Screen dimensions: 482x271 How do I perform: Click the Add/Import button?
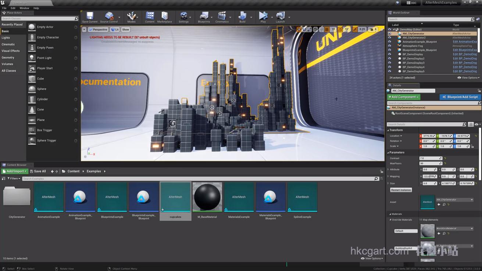coord(15,171)
